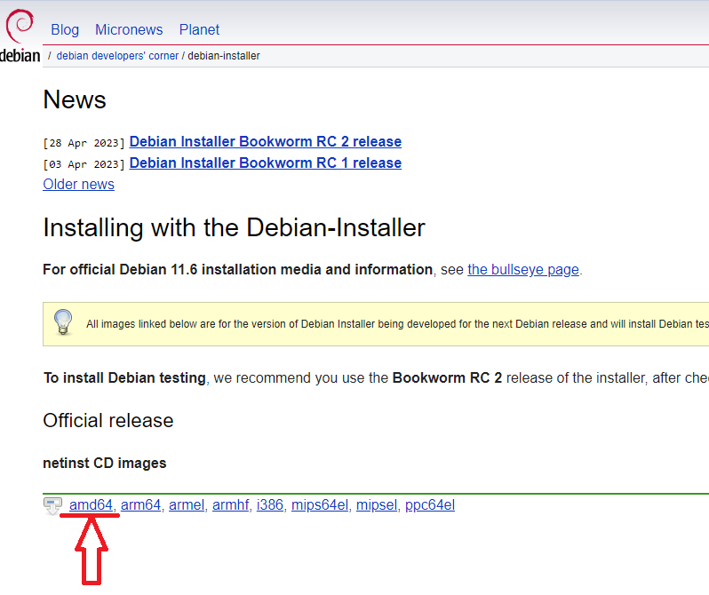Open the bullseye page link
This screenshot has height=595, width=709.
523,269
